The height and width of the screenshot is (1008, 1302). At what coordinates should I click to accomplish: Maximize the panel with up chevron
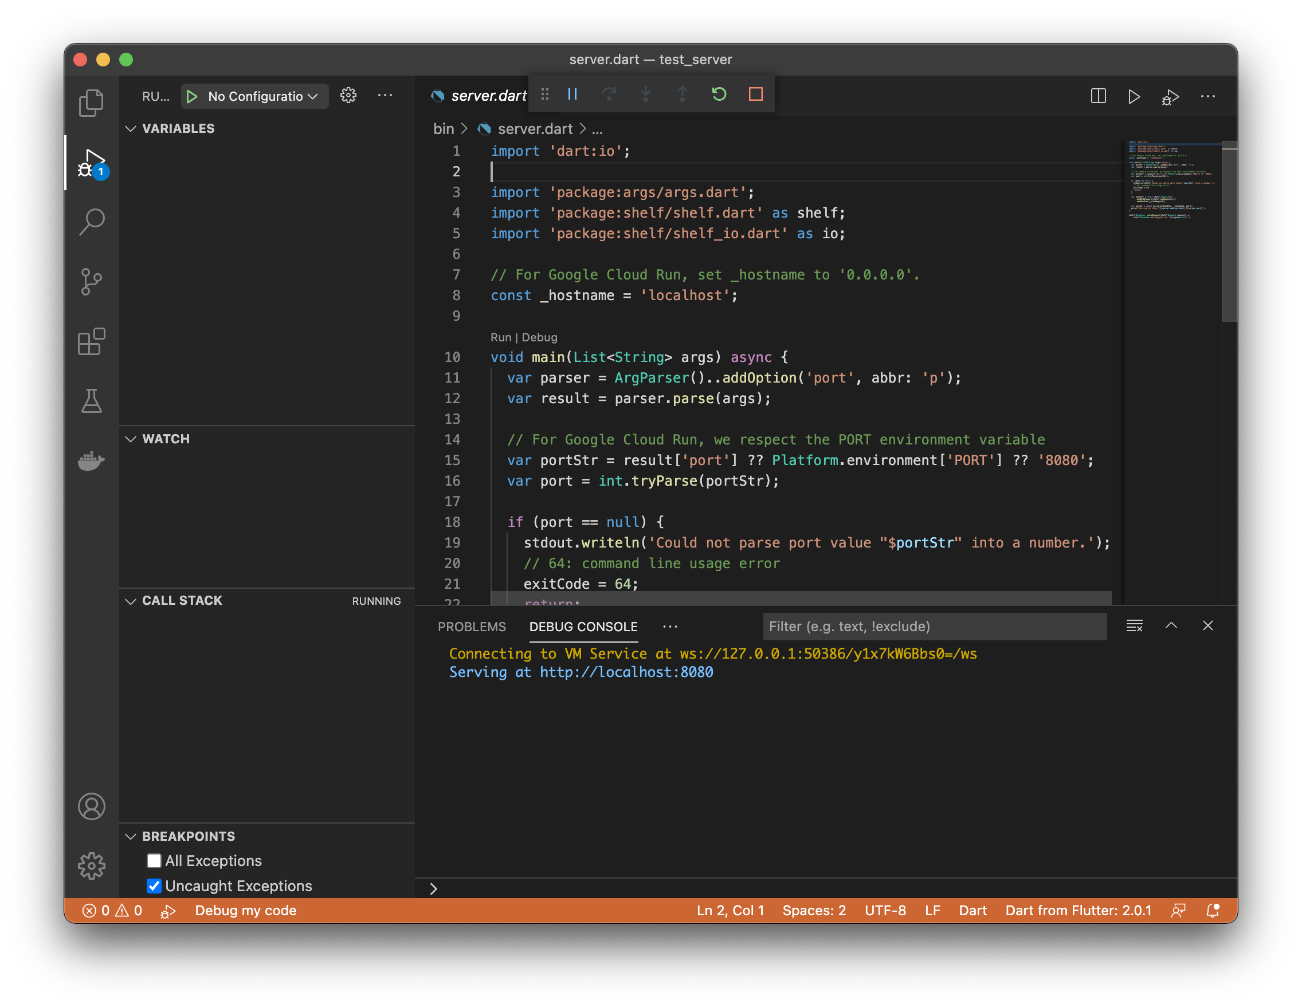click(x=1171, y=625)
